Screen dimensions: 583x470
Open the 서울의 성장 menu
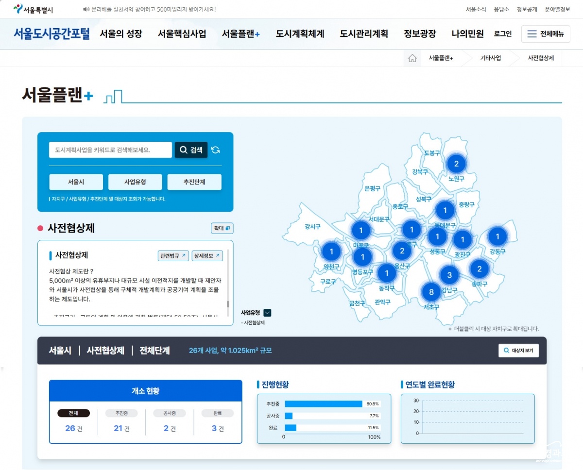coord(121,34)
